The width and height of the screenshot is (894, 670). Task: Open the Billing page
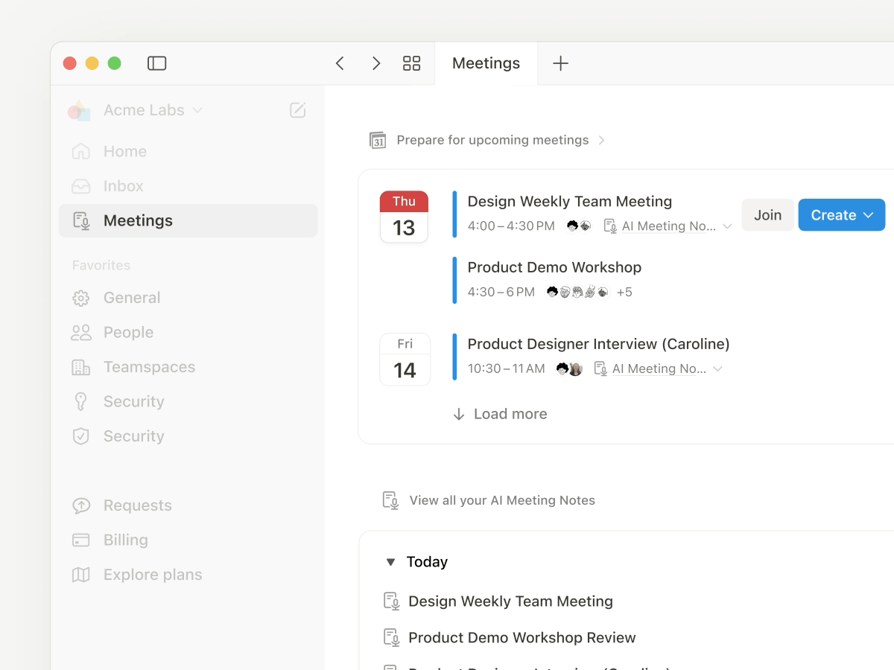coord(125,540)
